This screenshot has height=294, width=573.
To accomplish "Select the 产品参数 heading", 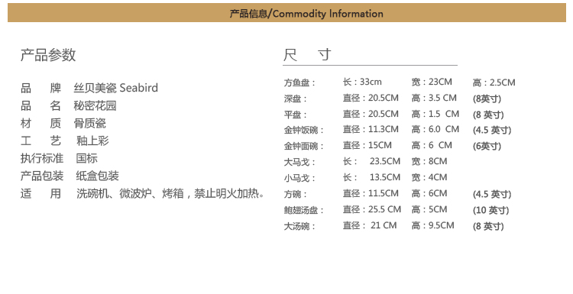I will click(48, 55).
